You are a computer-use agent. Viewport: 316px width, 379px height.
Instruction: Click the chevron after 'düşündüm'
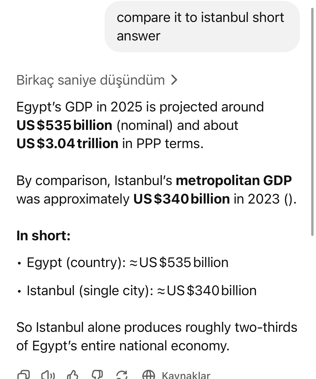[x=174, y=80]
